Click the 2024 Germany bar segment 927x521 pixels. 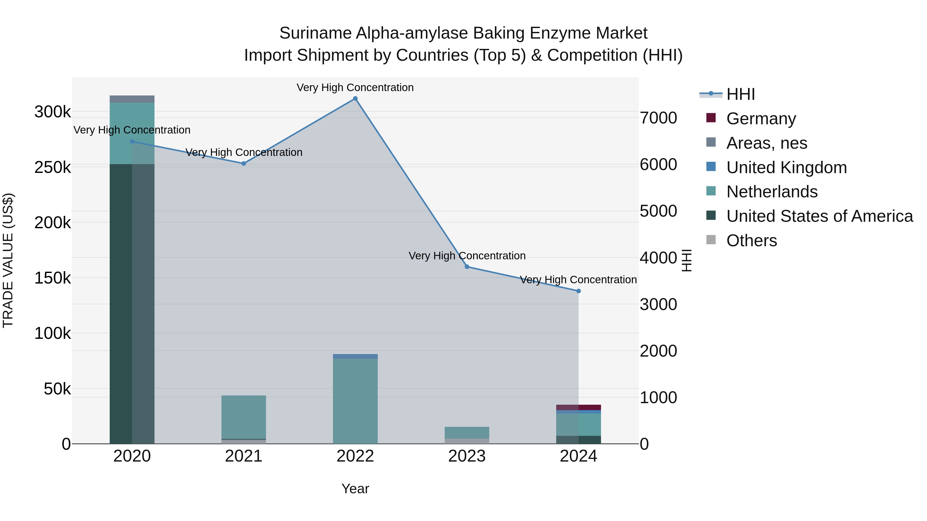pos(578,407)
